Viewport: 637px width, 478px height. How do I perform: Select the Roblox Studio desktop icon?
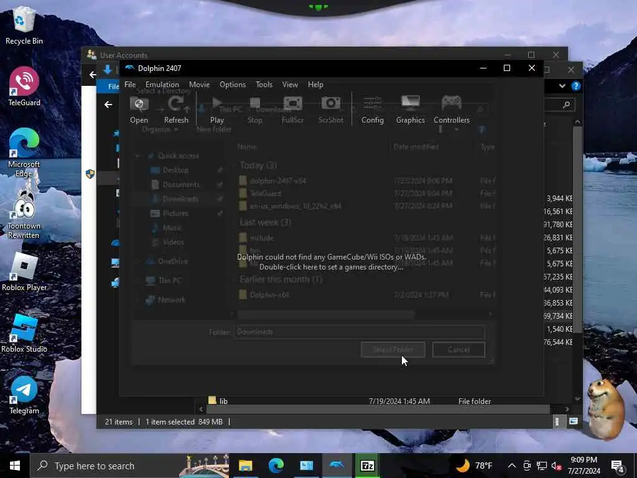[24, 334]
